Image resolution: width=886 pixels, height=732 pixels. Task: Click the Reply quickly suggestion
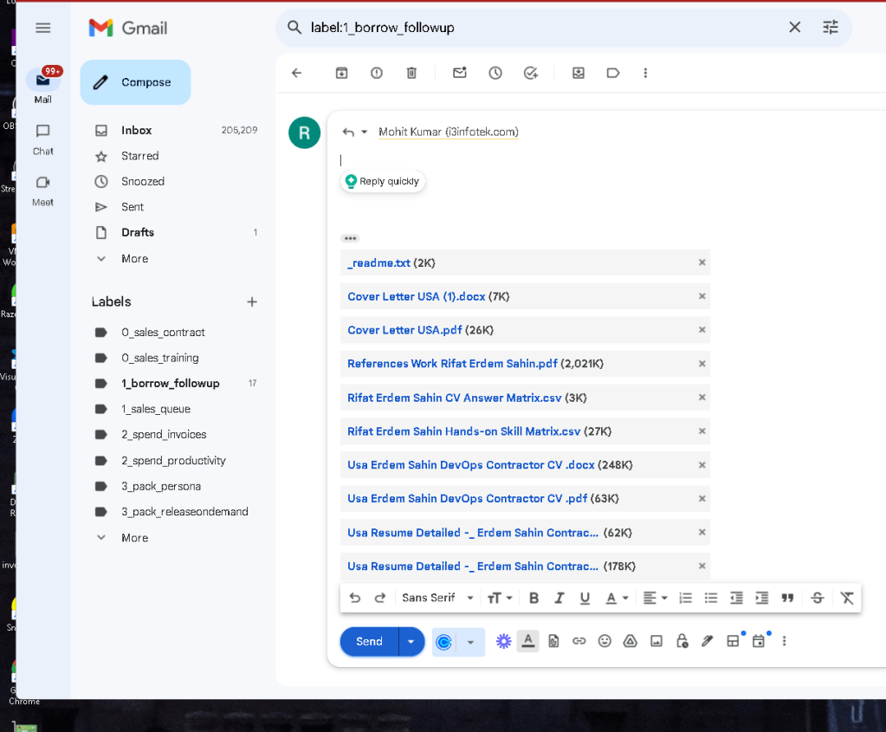383,181
